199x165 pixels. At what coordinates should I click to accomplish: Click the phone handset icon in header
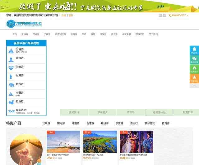point(170,15)
